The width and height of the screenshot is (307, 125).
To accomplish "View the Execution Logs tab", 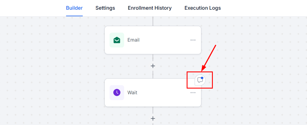I will (203, 8).
